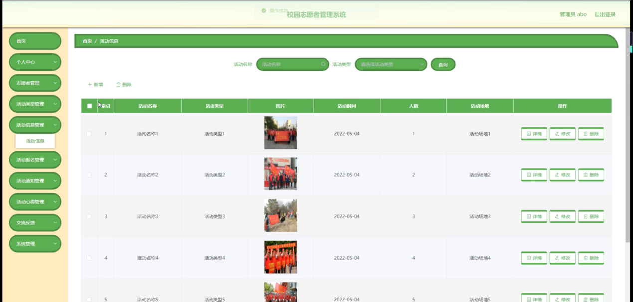Screen dimensions: 633x302
Task: Open 修改 for row 活动名称2
Action: tap(562, 175)
